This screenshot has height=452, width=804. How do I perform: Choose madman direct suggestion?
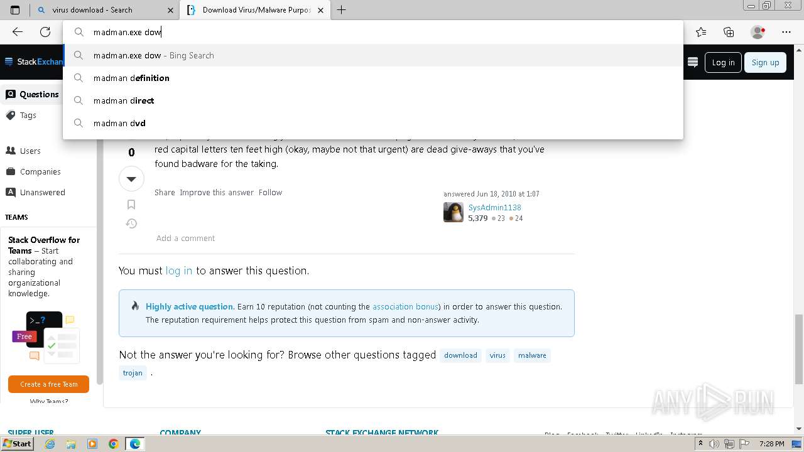(373, 100)
